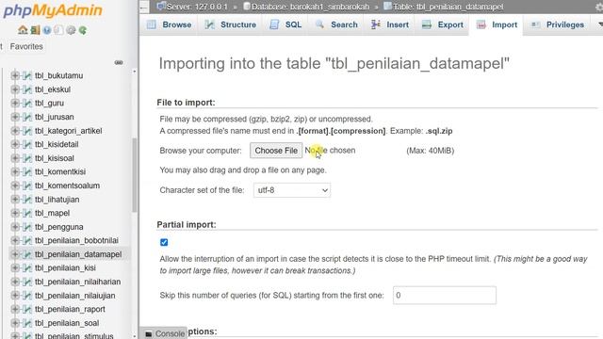Click table icon beside tbl_penilaian_raport
This screenshot has height=339, width=603.
pyautogui.click(x=27, y=310)
